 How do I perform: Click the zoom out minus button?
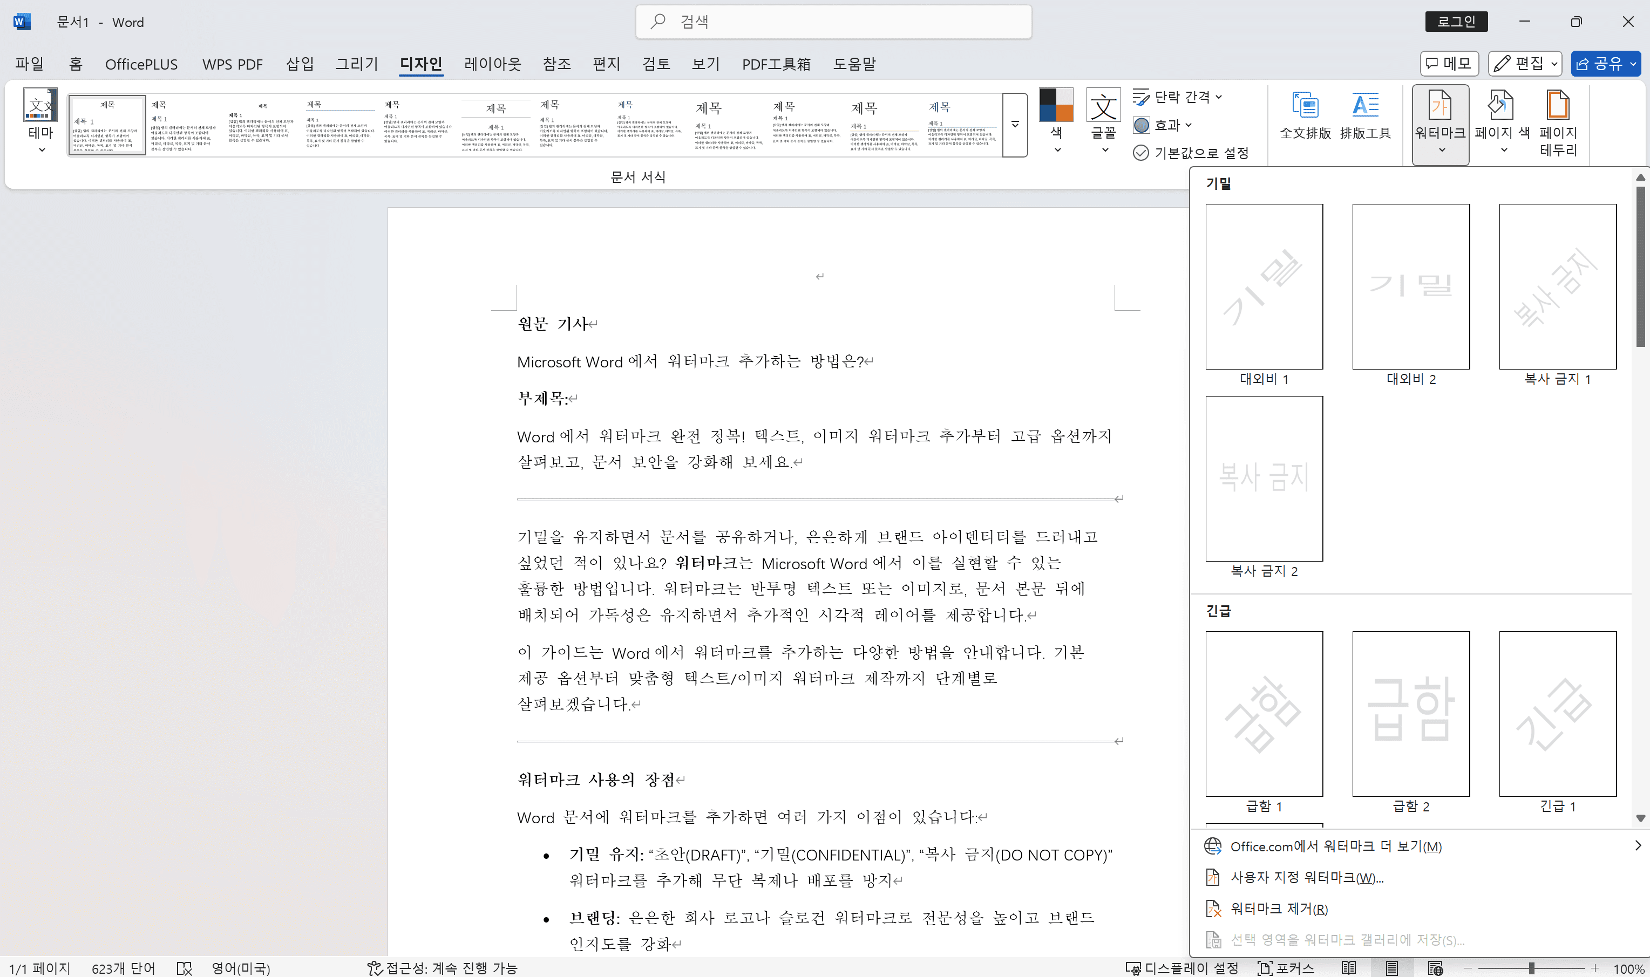[x=1468, y=968]
